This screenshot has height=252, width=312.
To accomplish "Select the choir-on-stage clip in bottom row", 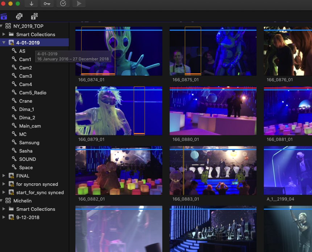I will pyautogui.click(x=213, y=229).
